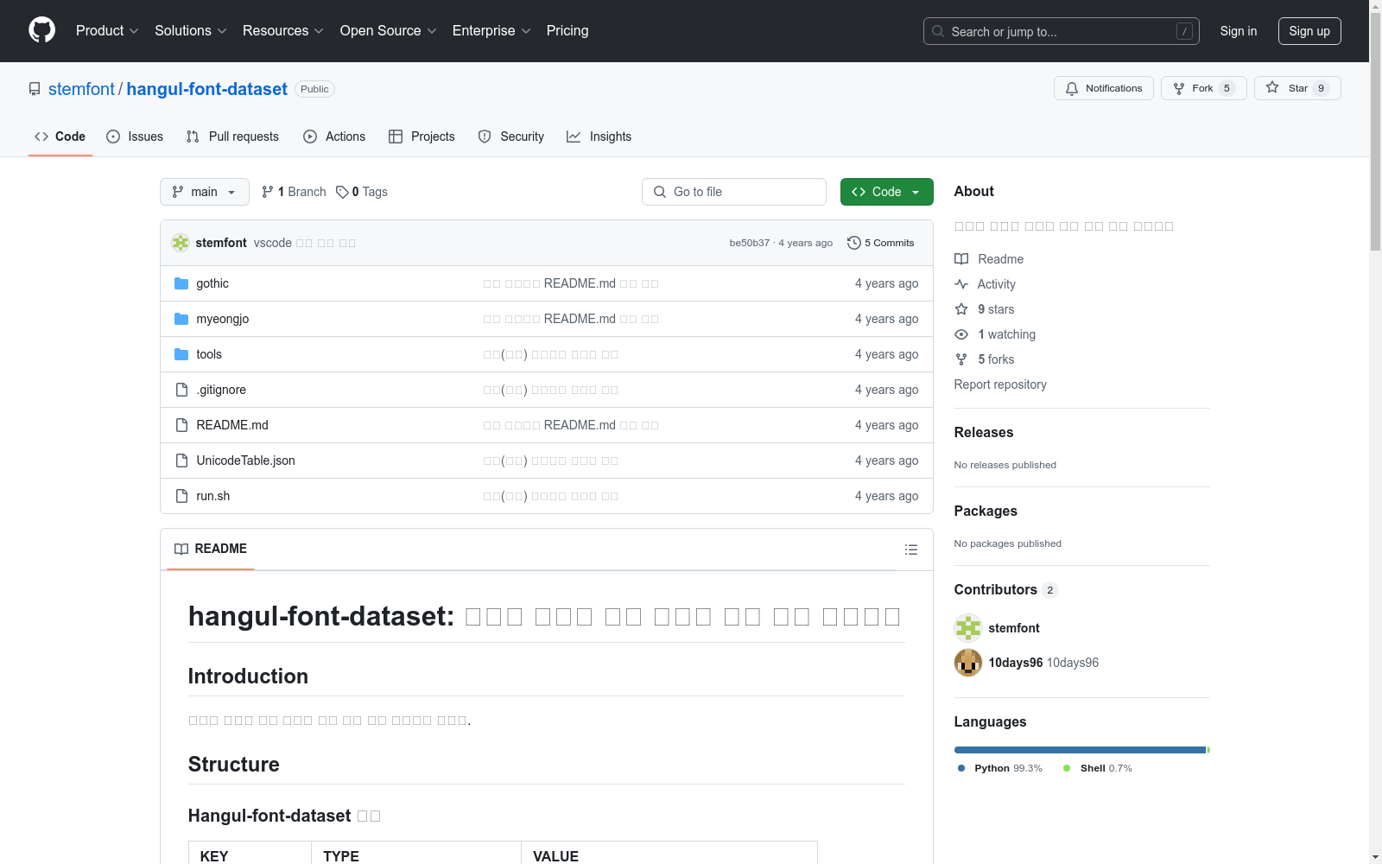The width and height of the screenshot is (1382, 864).
Task: Open the Packages heading link
Action: pos(986,511)
